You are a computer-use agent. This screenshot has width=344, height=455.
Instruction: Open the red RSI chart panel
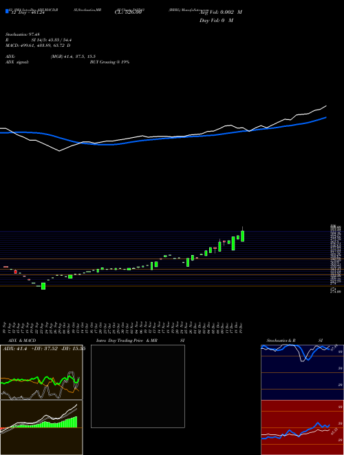tap(302, 427)
